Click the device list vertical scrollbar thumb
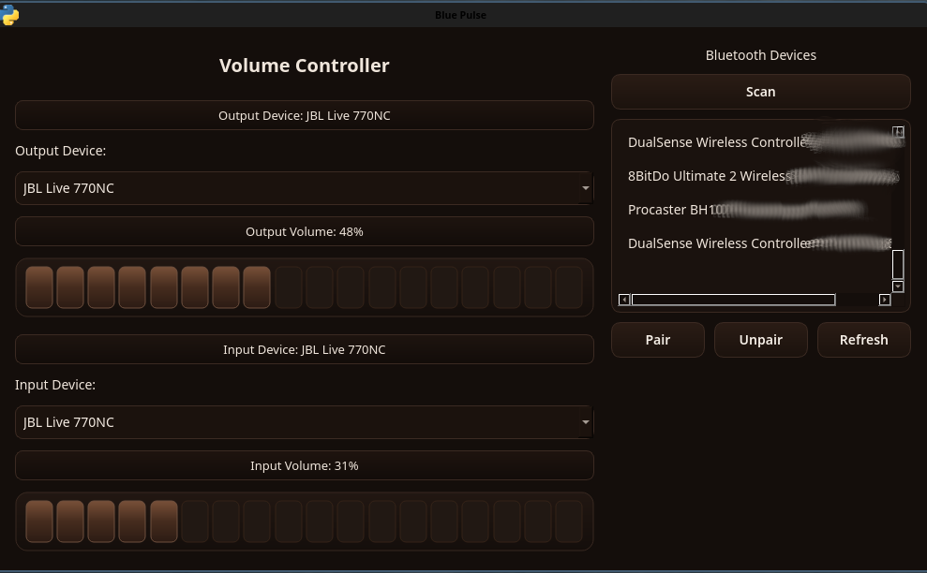This screenshot has width=927, height=573. coord(898,264)
